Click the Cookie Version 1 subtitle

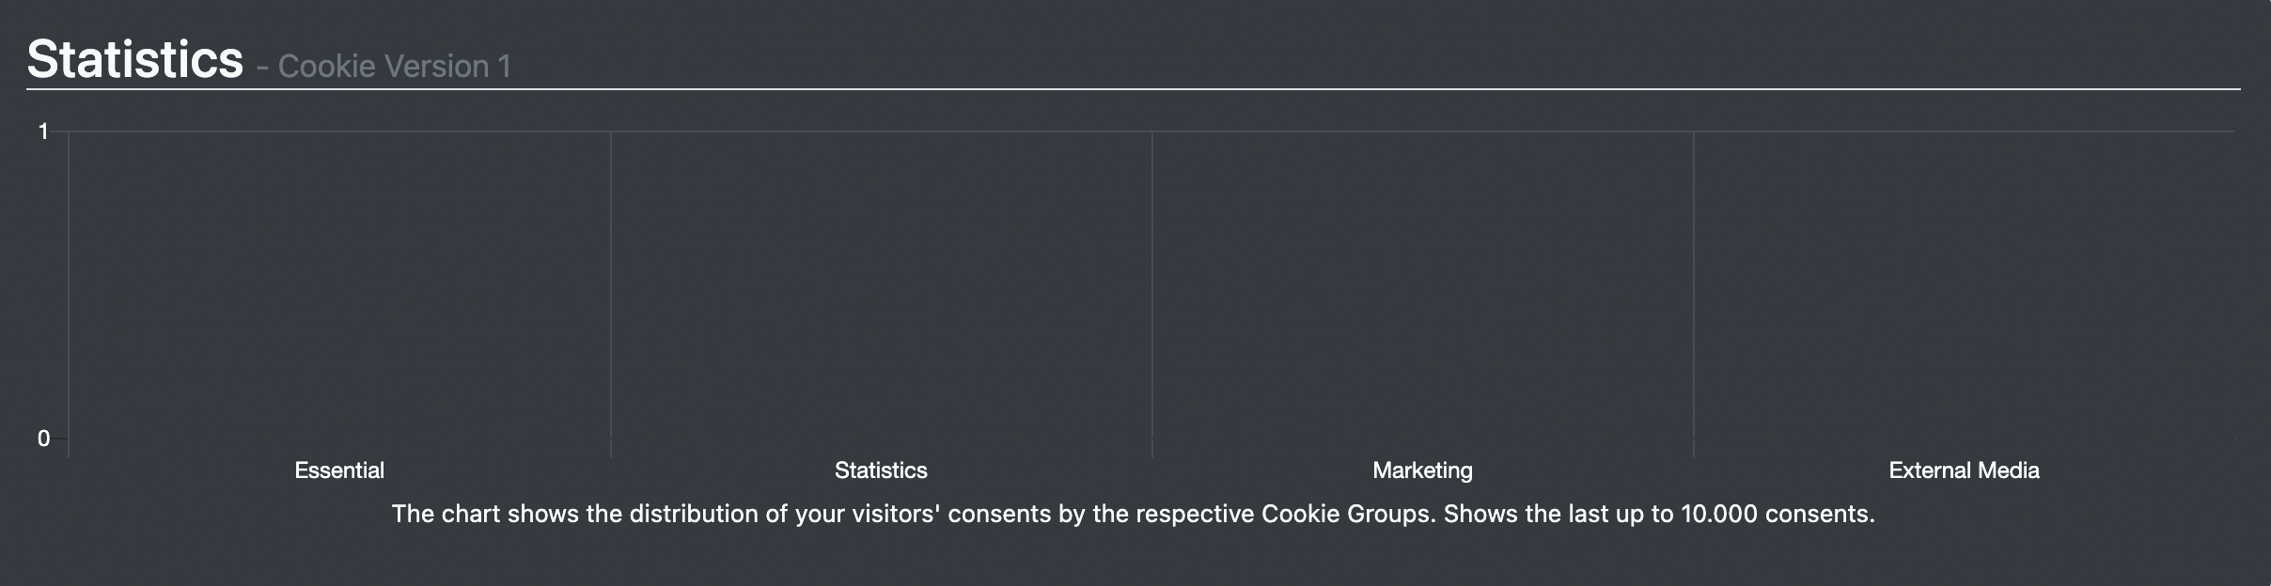(x=394, y=67)
